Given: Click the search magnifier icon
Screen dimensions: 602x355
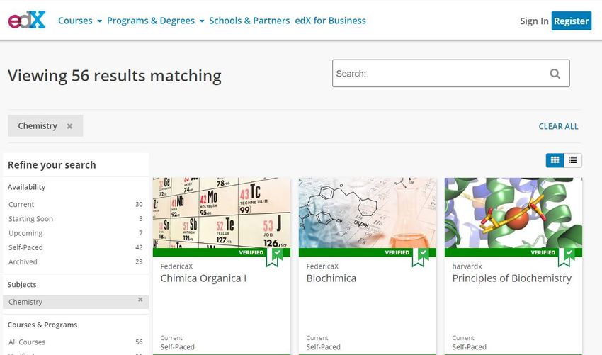Looking at the screenshot, I should (x=555, y=74).
